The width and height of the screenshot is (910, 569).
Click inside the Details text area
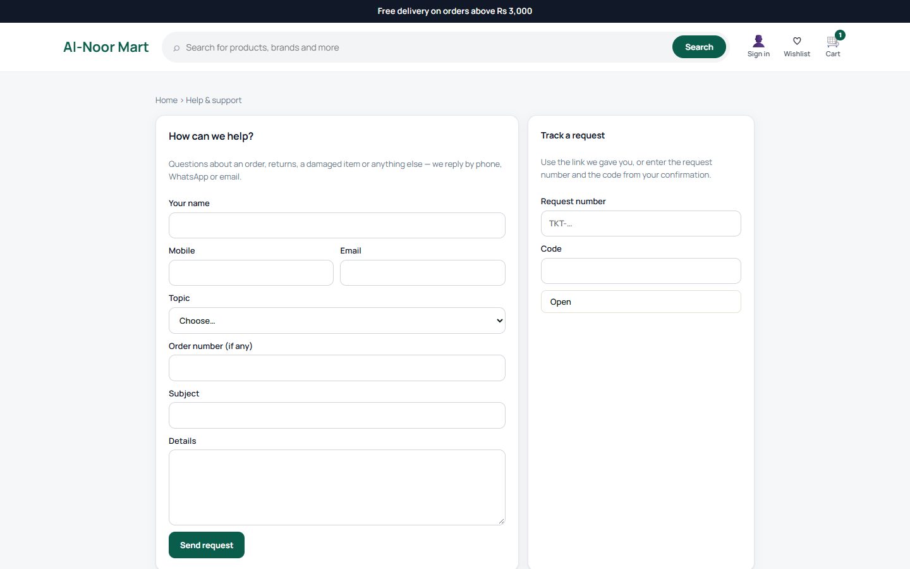tap(337, 487)
